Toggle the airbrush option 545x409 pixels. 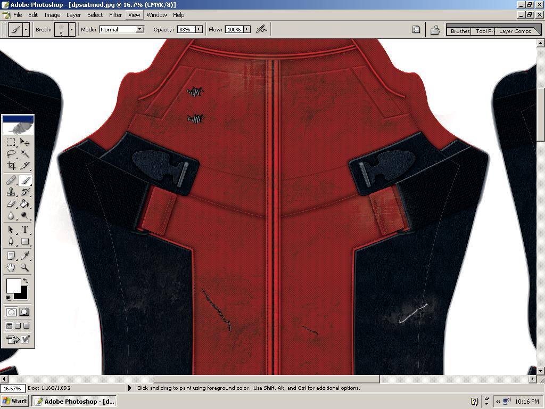click(261, 30)
